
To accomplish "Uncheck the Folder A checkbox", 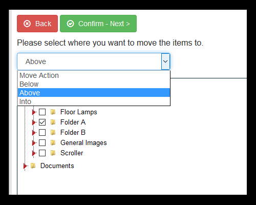I will click(x=42, y=122).
